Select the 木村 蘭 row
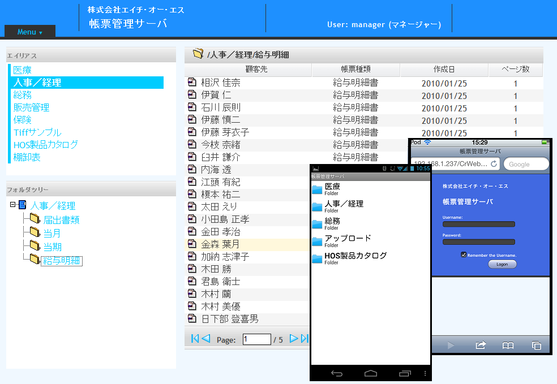This screenshot has width=557, height=384. 247,294
